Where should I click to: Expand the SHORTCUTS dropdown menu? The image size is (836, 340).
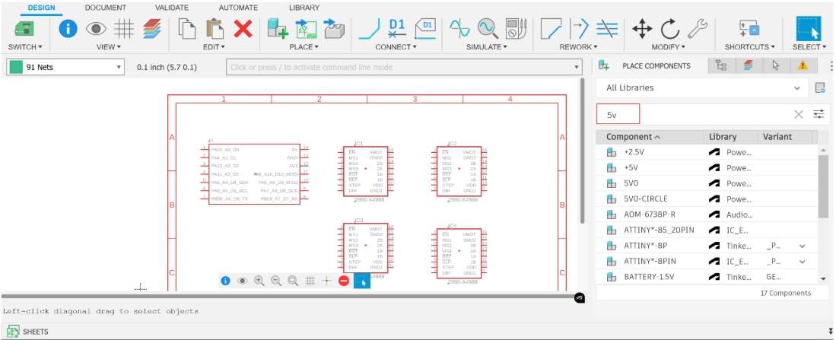[x=749, y=47]
